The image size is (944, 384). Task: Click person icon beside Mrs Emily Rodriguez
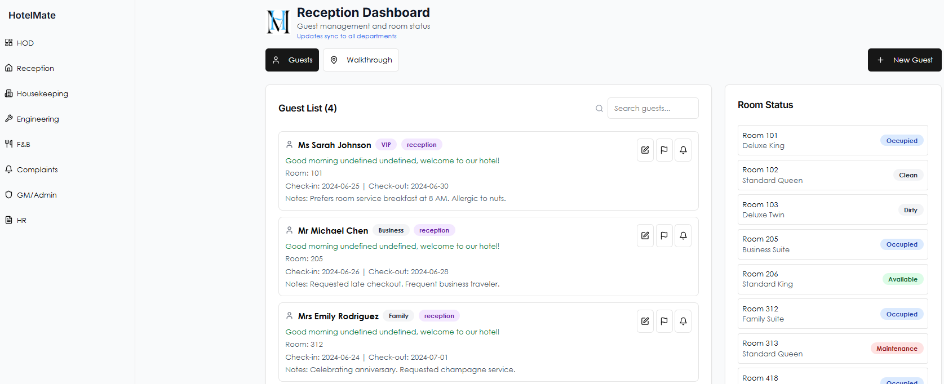click(289, 316)
